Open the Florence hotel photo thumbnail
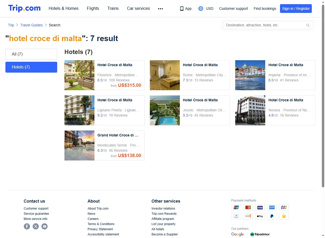The height and width of the screenshot is (238, 325). click(x=79, y=75)
